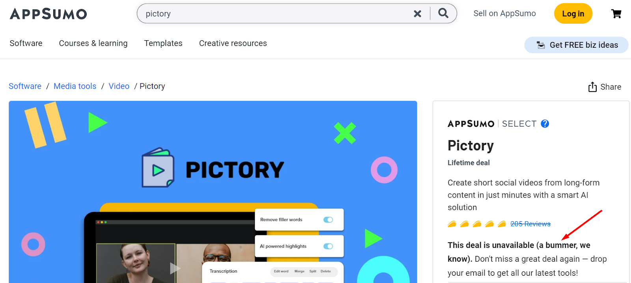
Task: Toggle the Remove filler words switch
Action: (x=328, y=219)
